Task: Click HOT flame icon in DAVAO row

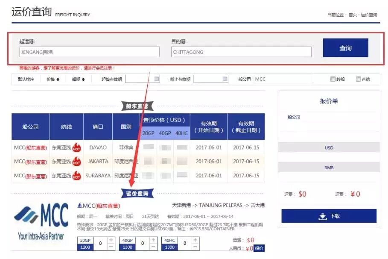Action: click(x=76, y=147)
